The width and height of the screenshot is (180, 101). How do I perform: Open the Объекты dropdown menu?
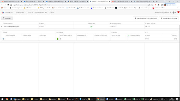tap(9, 12)
